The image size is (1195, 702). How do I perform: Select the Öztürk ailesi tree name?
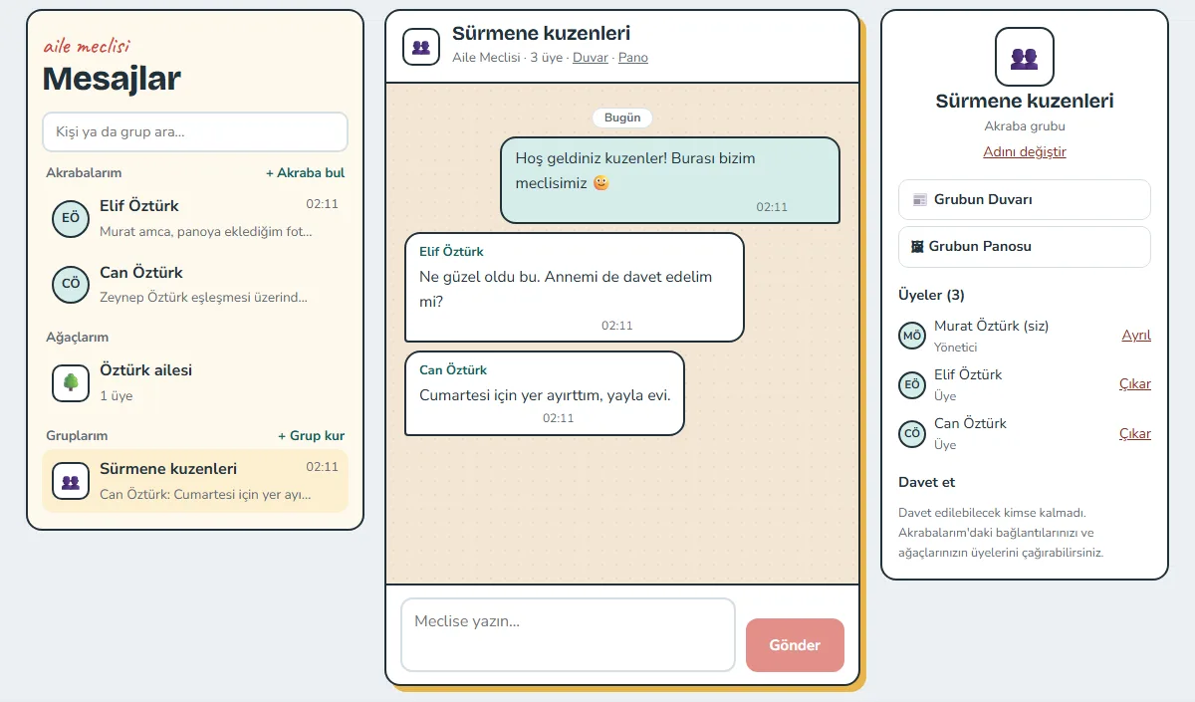pos(145,370)
